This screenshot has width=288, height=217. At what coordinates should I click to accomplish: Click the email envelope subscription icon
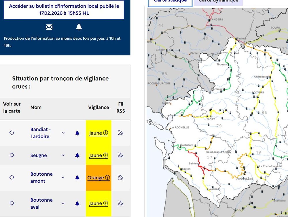(49, 27)
